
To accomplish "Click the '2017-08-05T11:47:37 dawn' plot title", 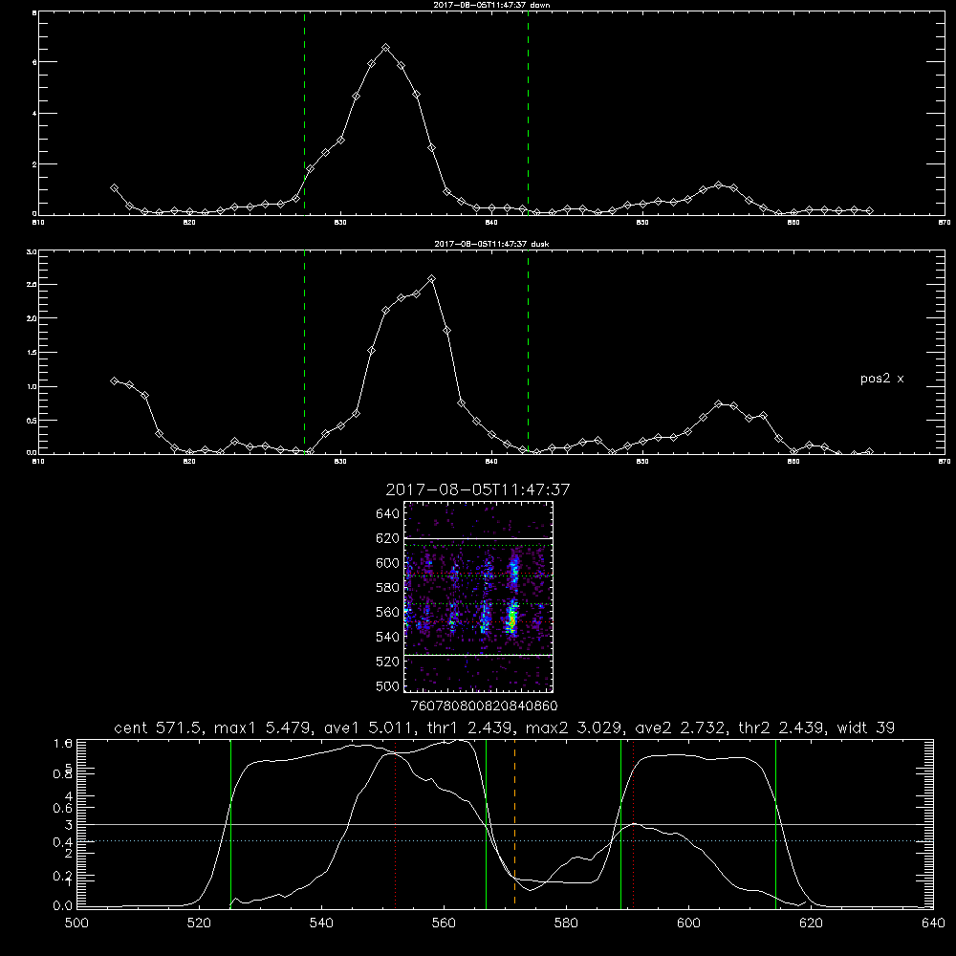I will pos(491,5).
